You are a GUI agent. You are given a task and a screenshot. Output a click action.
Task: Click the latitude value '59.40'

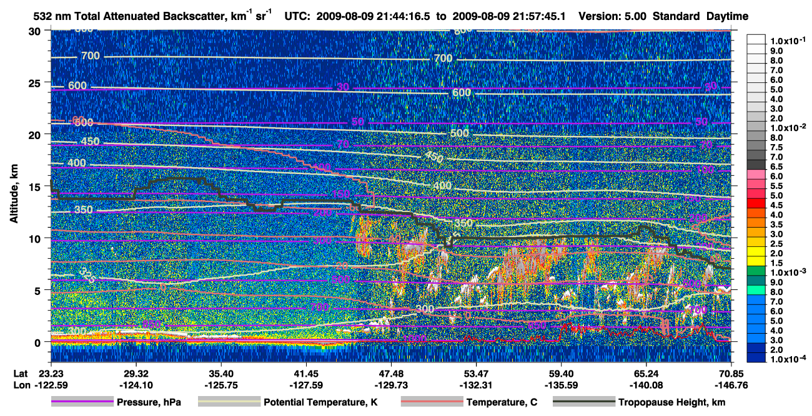pyautogui.click(x=561, y=375)
